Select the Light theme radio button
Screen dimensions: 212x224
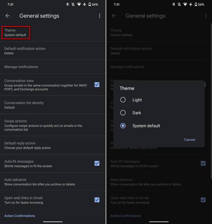coord(123,100)
